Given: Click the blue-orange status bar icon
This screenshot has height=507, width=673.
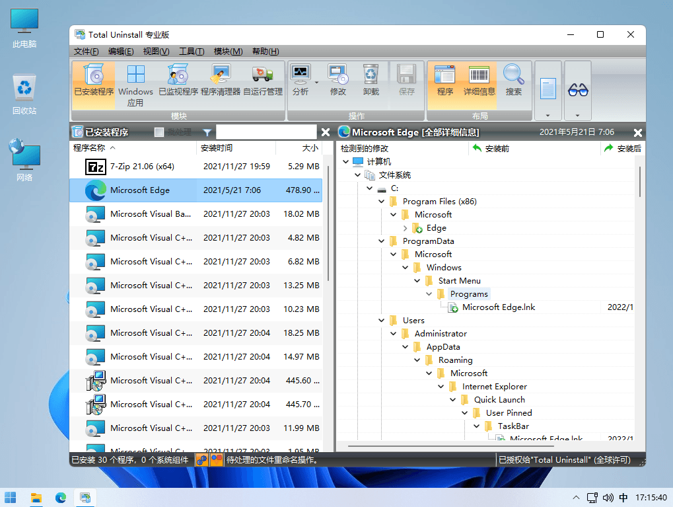Looking at the screenshot, I should pos(201,460).
